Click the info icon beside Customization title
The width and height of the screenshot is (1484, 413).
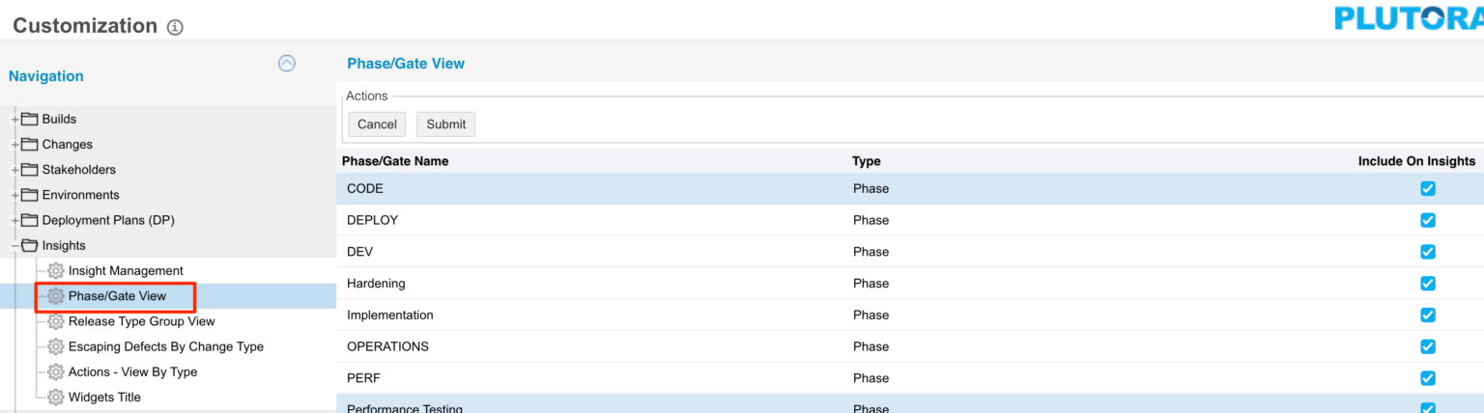(x=175, y=28)
